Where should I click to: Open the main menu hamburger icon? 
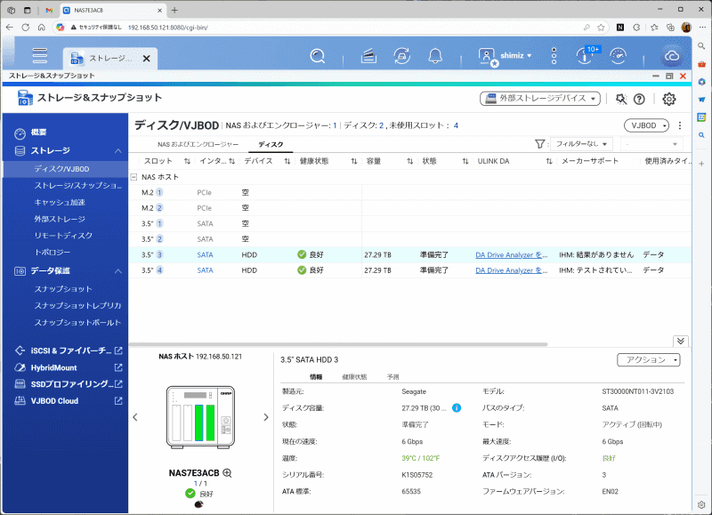coord(39,55)
